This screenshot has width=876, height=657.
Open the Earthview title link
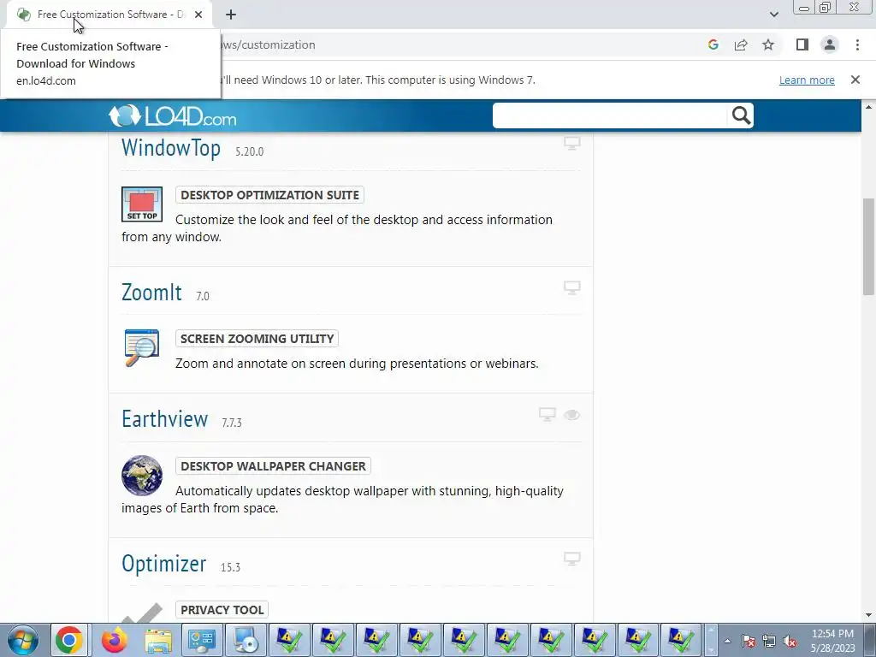165,419
